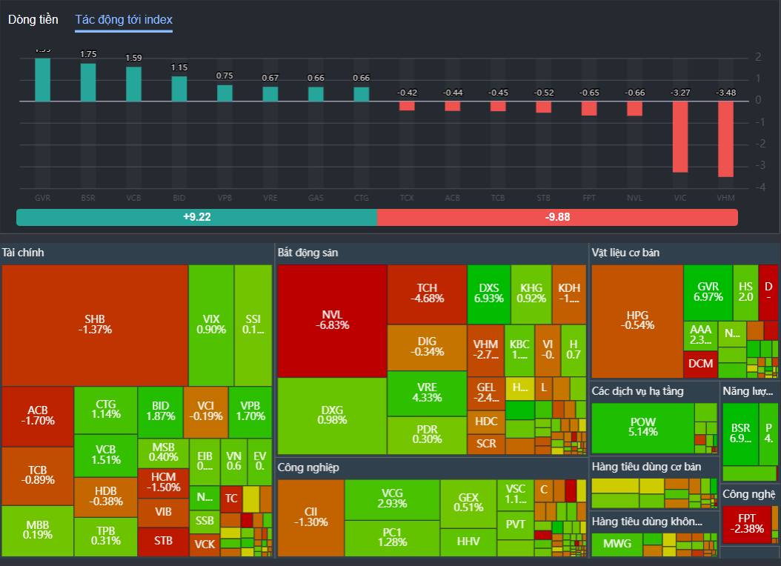
Task: Open the HDC tile
Action: (x=486, y=422)
